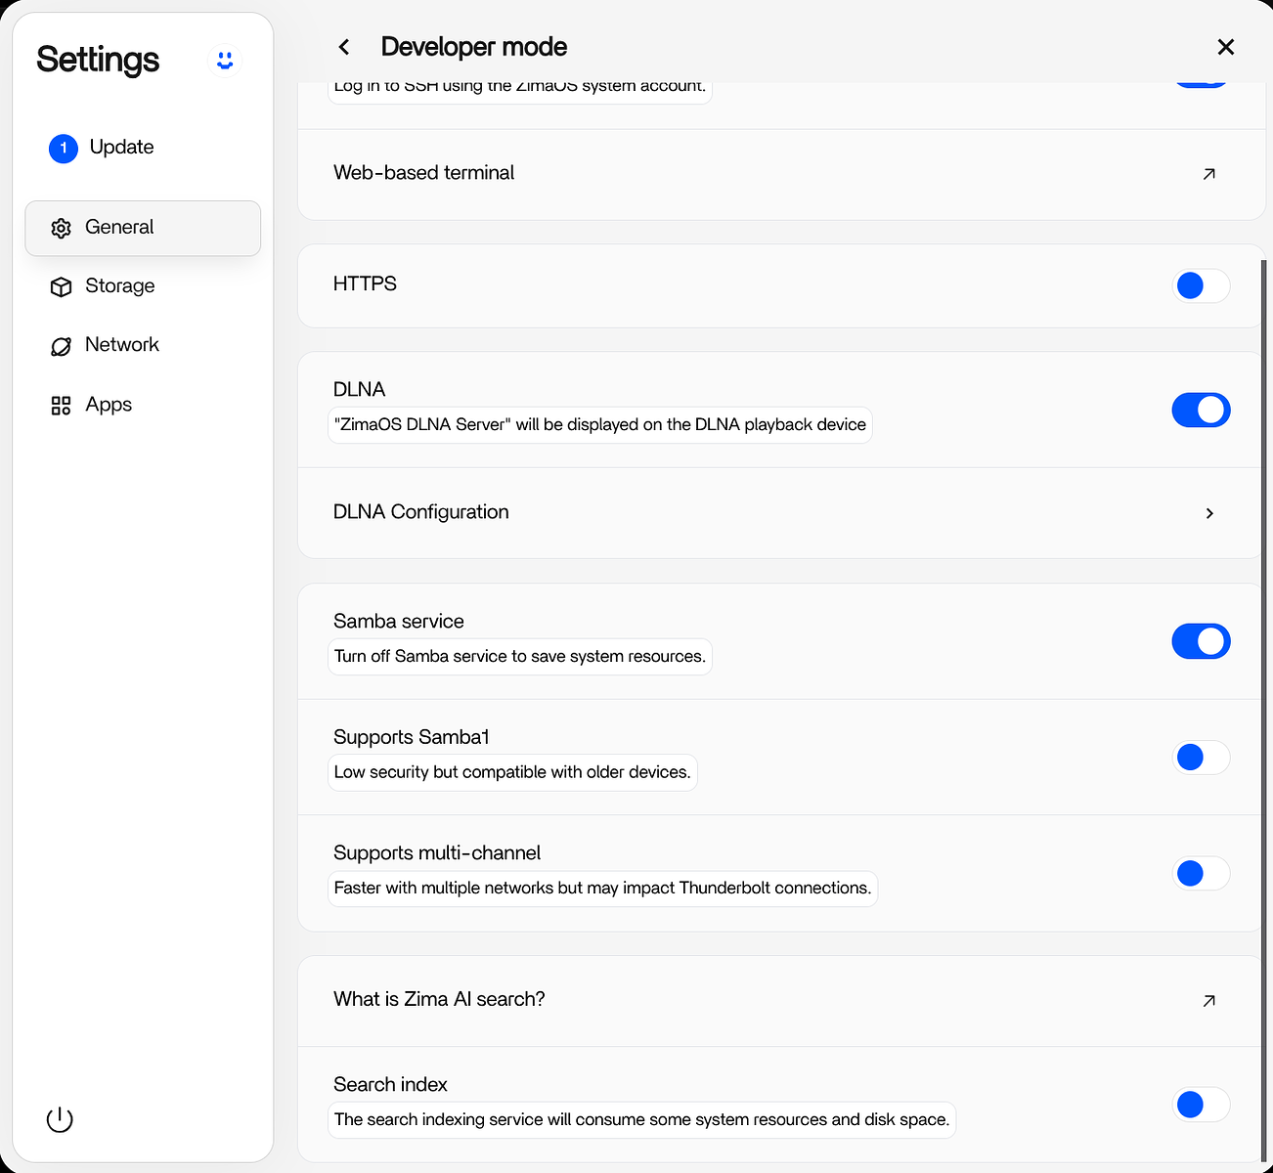Viewport: 1273px width, 1173px height.
Task: Click the smiley face profile icon
Action: tap(225, 61)
